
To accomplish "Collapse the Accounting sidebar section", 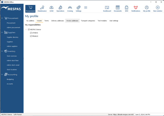I will (x=2, y=74).
